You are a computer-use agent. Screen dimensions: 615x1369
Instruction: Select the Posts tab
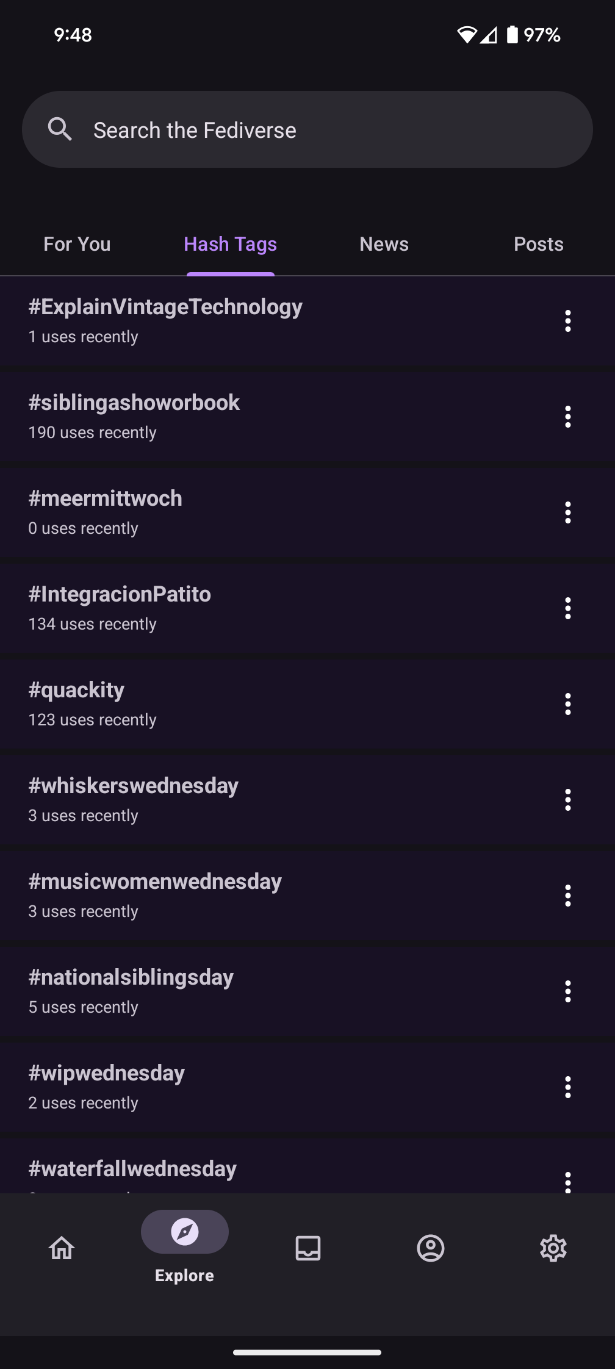click(x=538, y=244)
